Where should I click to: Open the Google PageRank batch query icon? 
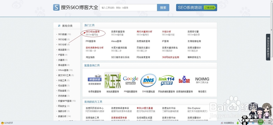pyautogui.click(x=130, y=80)
